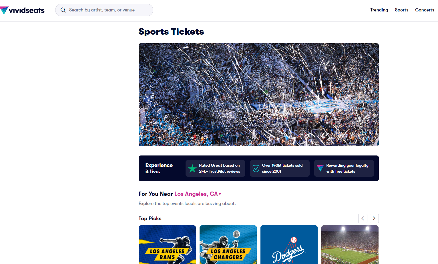Click the small pink location dropdown arrow
438x264 pixels.
pos(220,194)
